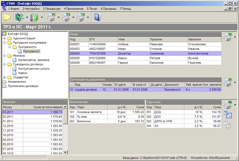The image size is (239, 161).
Task: Expand the Администрация tree node
Action: point(5,38)
